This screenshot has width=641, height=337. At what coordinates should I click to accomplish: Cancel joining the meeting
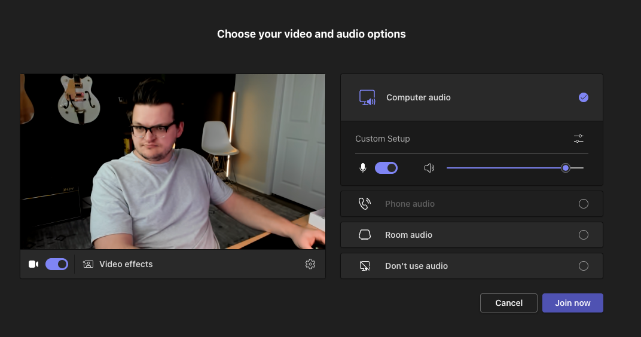coord(508,303)
